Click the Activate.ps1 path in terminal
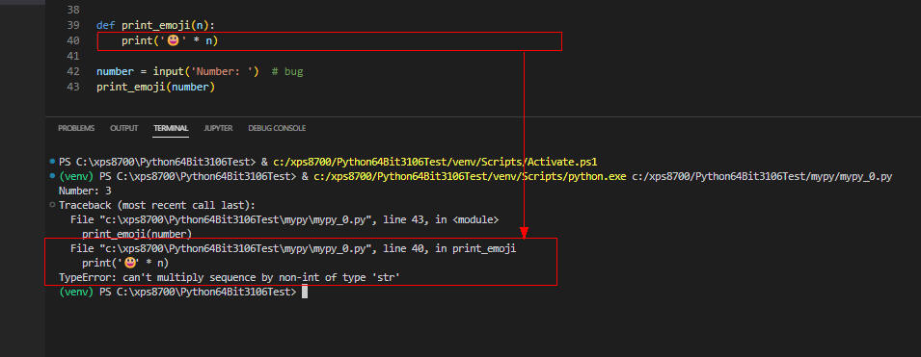 click(435, 162)
